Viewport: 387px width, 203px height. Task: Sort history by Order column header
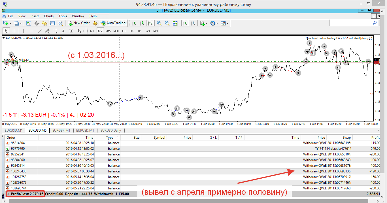point(22,138)
